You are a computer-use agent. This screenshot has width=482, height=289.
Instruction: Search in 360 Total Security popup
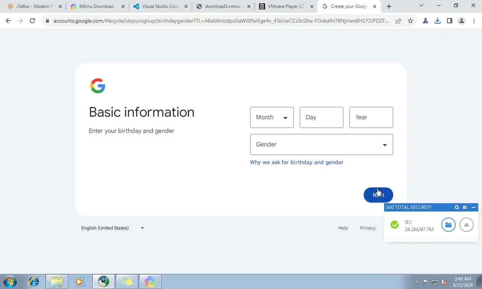457,207
